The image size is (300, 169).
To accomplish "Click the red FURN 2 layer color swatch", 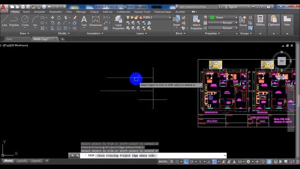I will click(x=141, y=17).
